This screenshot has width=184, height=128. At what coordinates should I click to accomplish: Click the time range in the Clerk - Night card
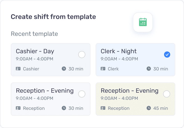119,59
